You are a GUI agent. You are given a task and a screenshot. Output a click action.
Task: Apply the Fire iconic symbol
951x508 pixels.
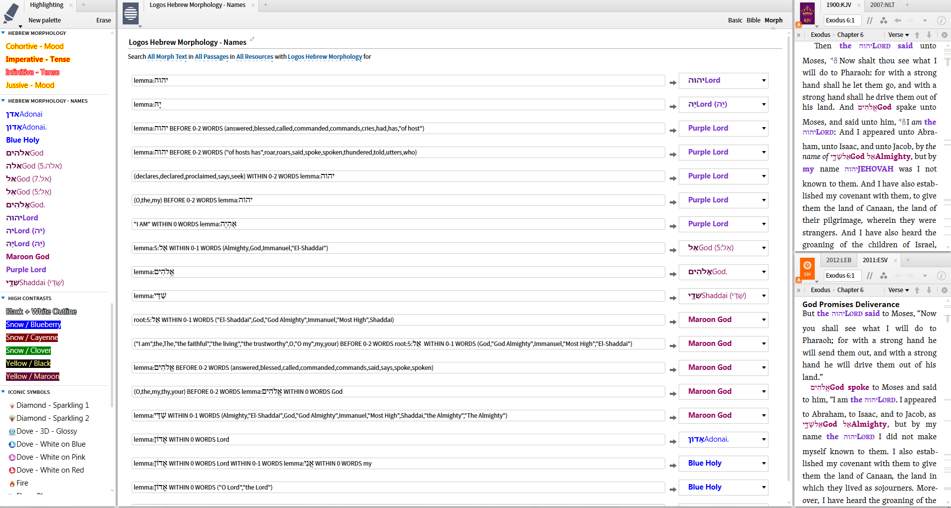coord(18,483)
